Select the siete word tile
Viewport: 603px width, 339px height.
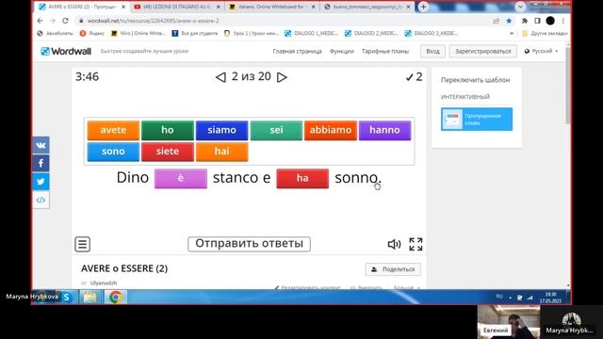tap(168, 152)
